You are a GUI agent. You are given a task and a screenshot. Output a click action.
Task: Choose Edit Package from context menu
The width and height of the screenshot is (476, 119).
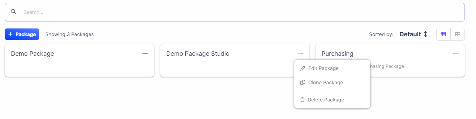click(x=332, y=68)
